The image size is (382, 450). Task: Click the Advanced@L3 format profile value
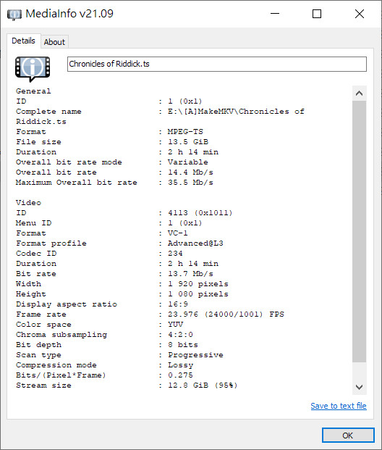click(195, 243)
